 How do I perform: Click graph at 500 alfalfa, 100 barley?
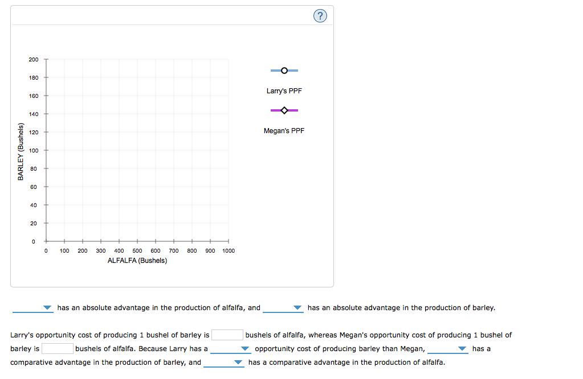coord(137,150)
